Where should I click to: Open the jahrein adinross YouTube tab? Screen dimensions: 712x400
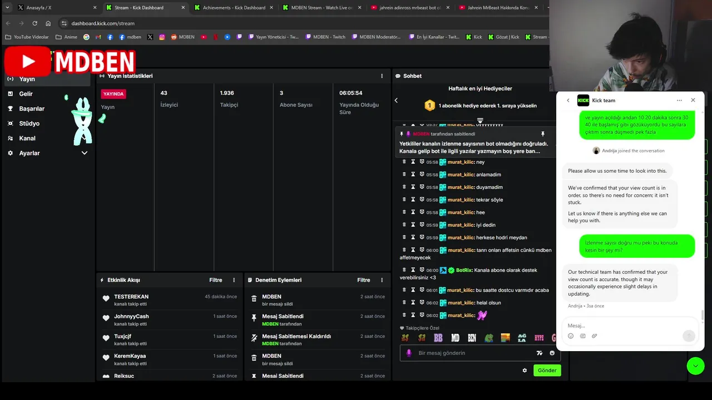point(410,8)
